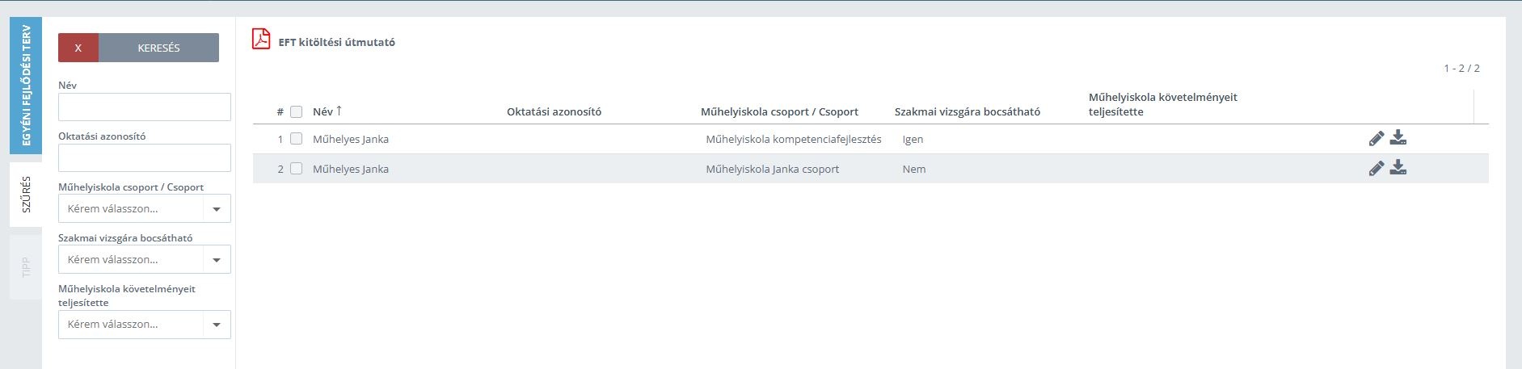Expand the Műhelyiskola csoport / Csoport dropdown
The image size is (1522, 369).
tap(145, 208)
